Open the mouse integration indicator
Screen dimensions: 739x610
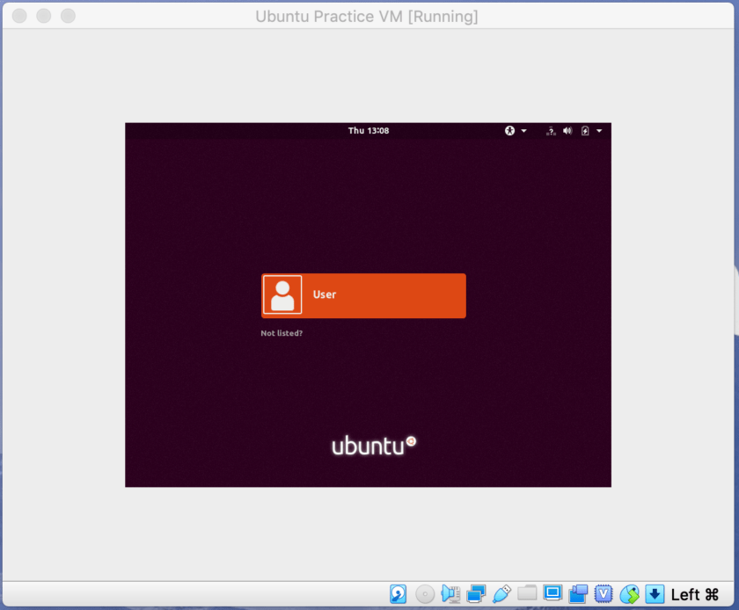coord(629,594)
